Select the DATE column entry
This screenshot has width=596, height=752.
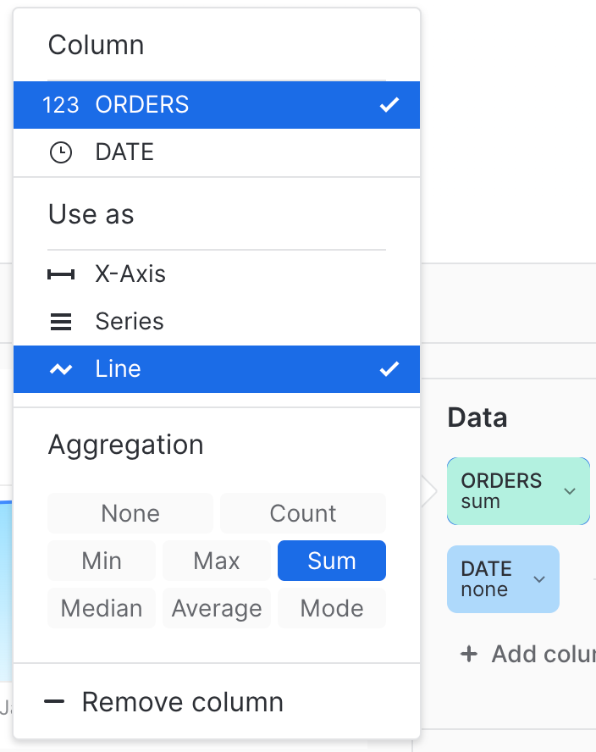coord(217,152)
